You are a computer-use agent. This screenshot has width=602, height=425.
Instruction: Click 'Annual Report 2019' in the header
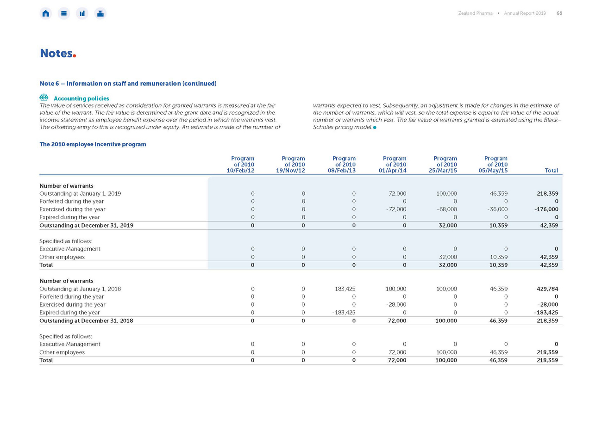525,13
